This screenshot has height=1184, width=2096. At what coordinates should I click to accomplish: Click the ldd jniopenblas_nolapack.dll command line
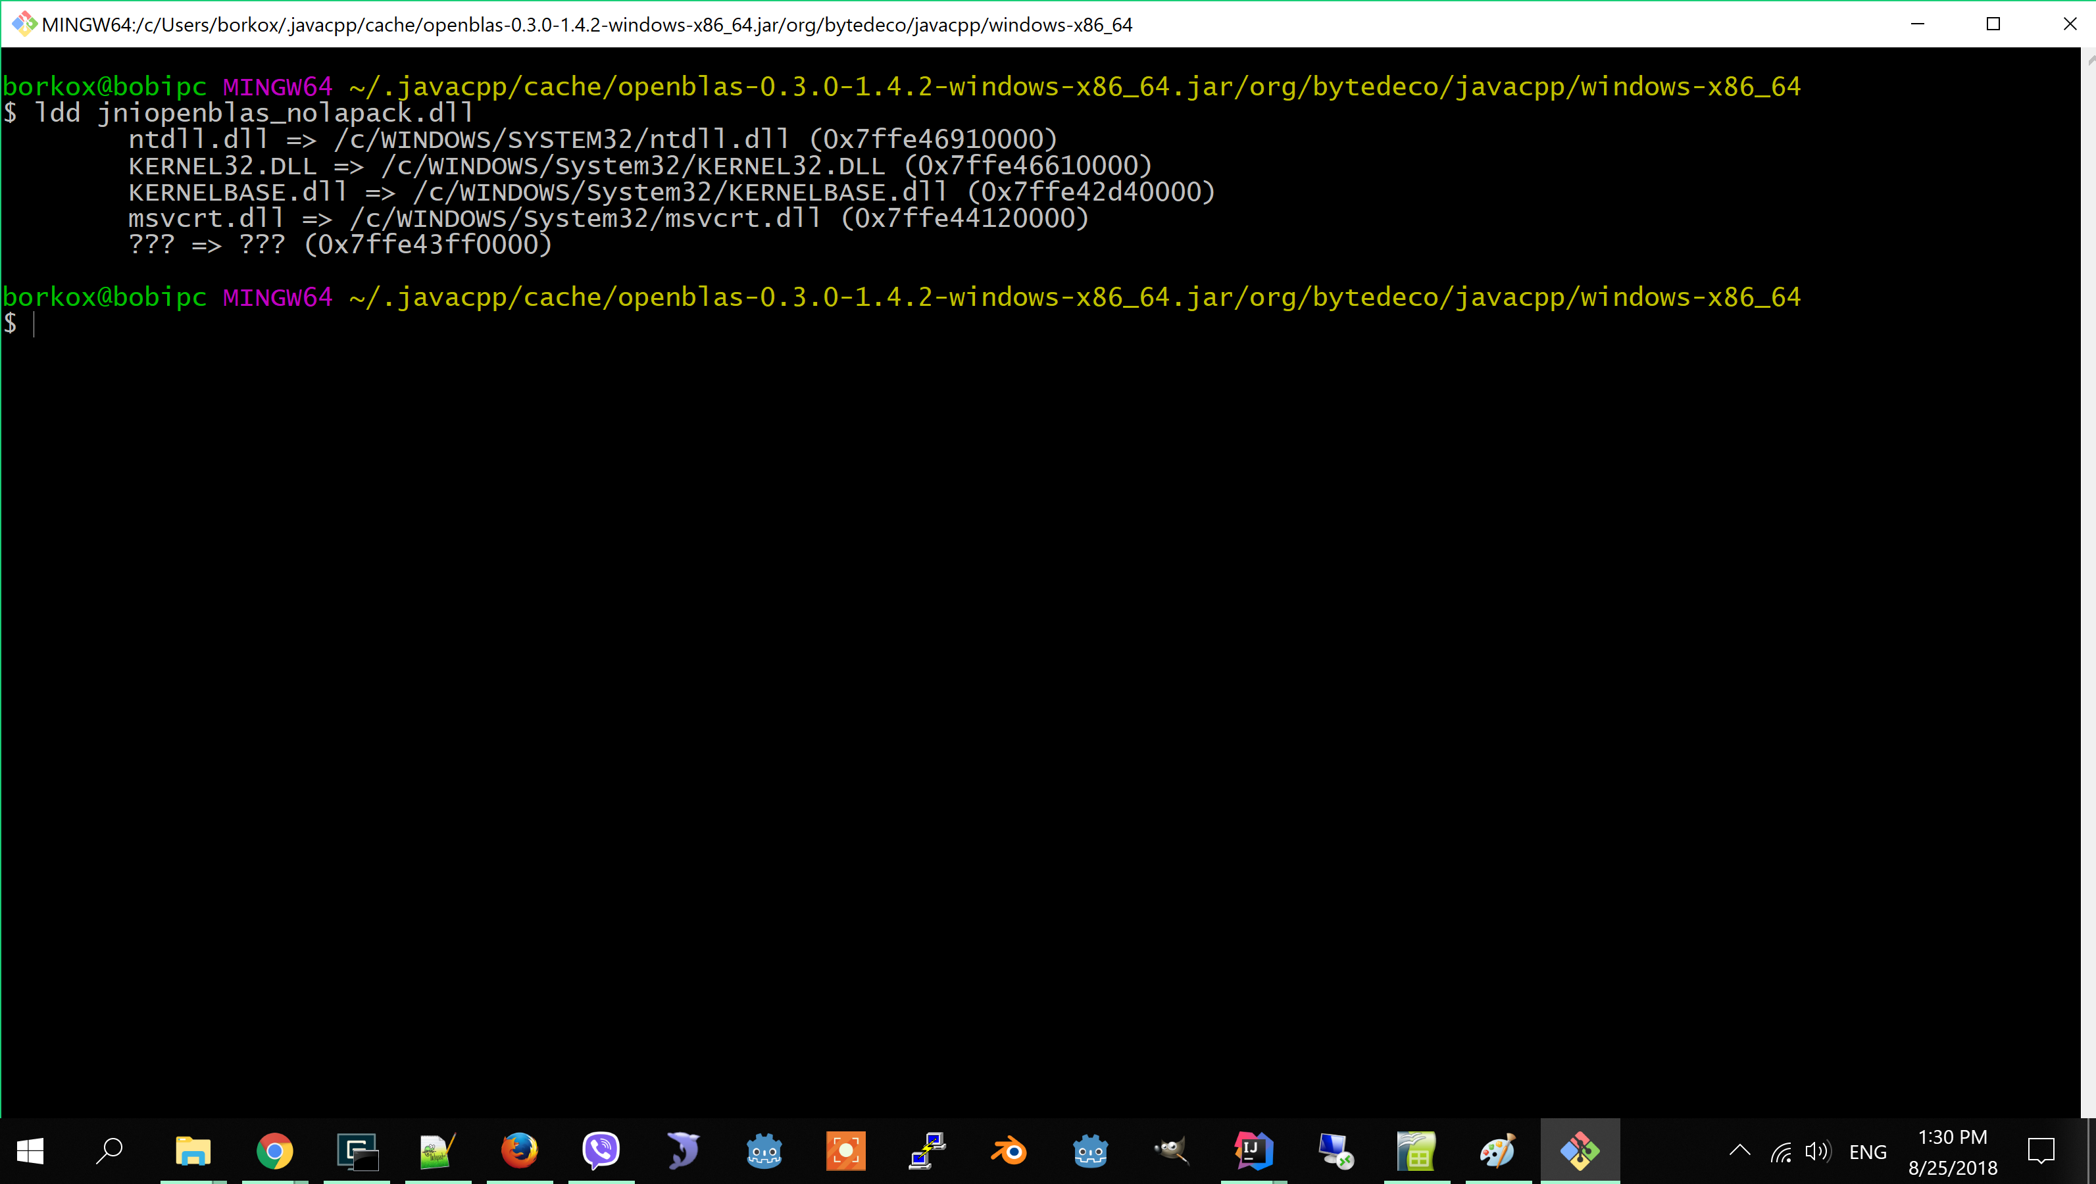coord(237,112)
